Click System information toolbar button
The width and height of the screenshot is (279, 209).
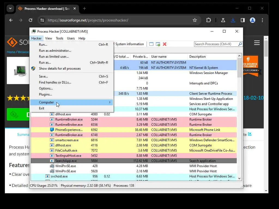pyautogui.click(x=129, y=44)
